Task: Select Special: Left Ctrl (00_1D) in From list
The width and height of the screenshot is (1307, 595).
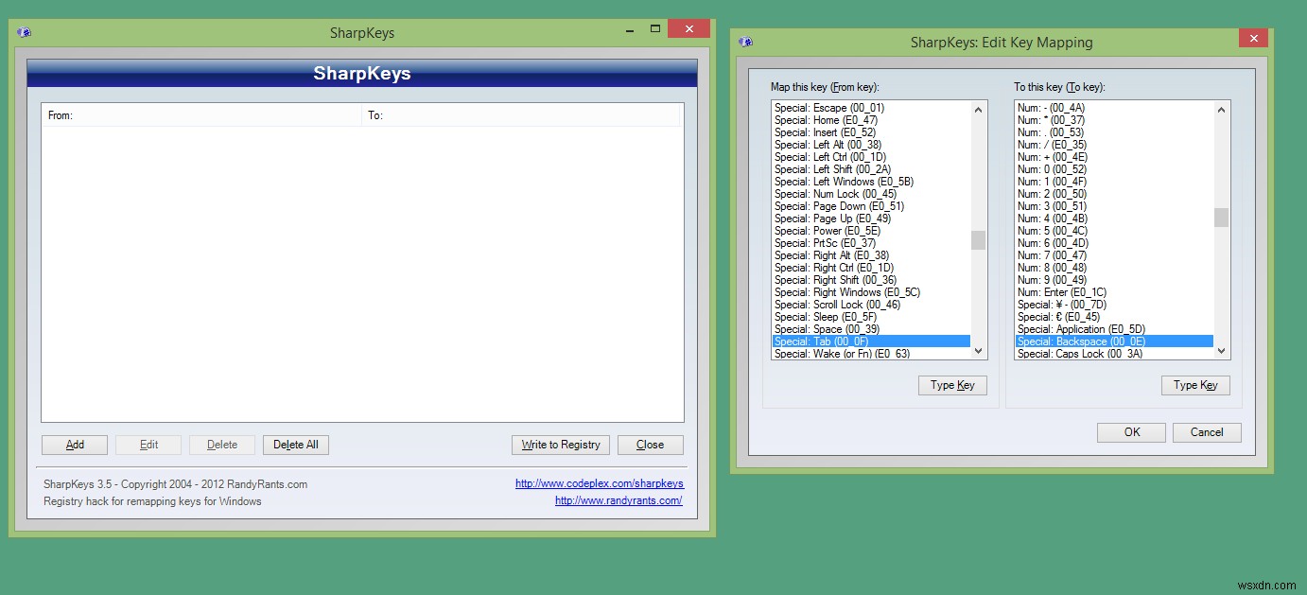Action: click(x=870, y=157)
